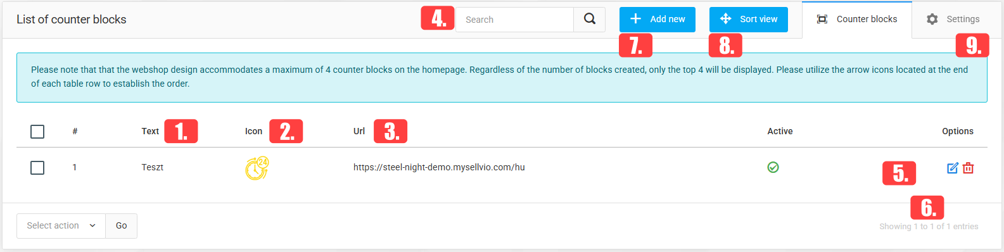Open the Settings tab
Viewport: 1004px width, 252px height.
[x=953, y=19]
